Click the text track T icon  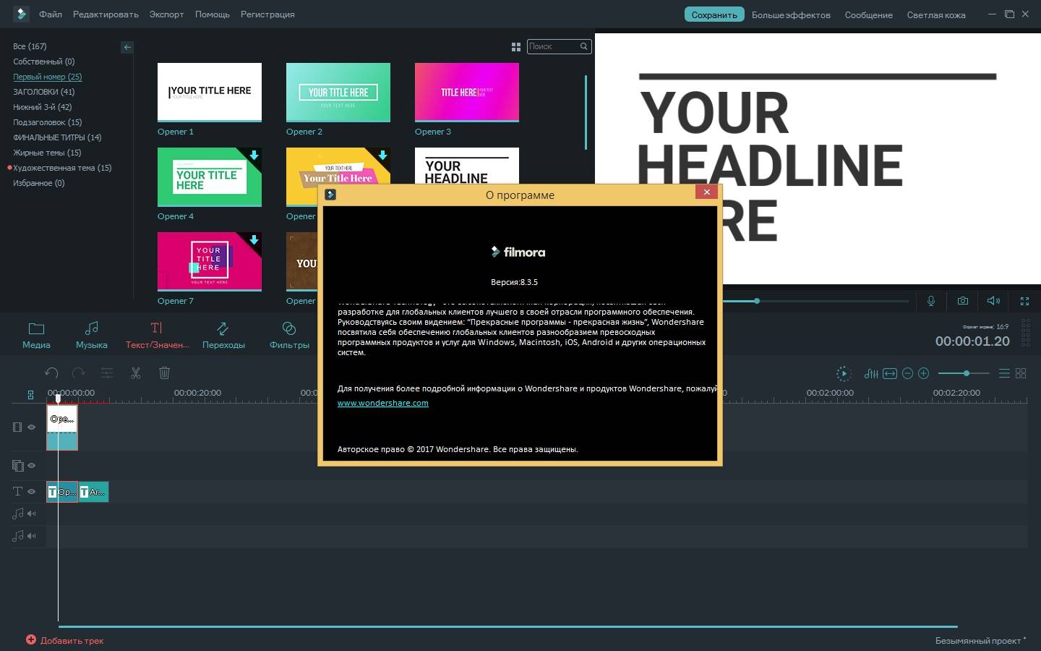tap(17, 491)
